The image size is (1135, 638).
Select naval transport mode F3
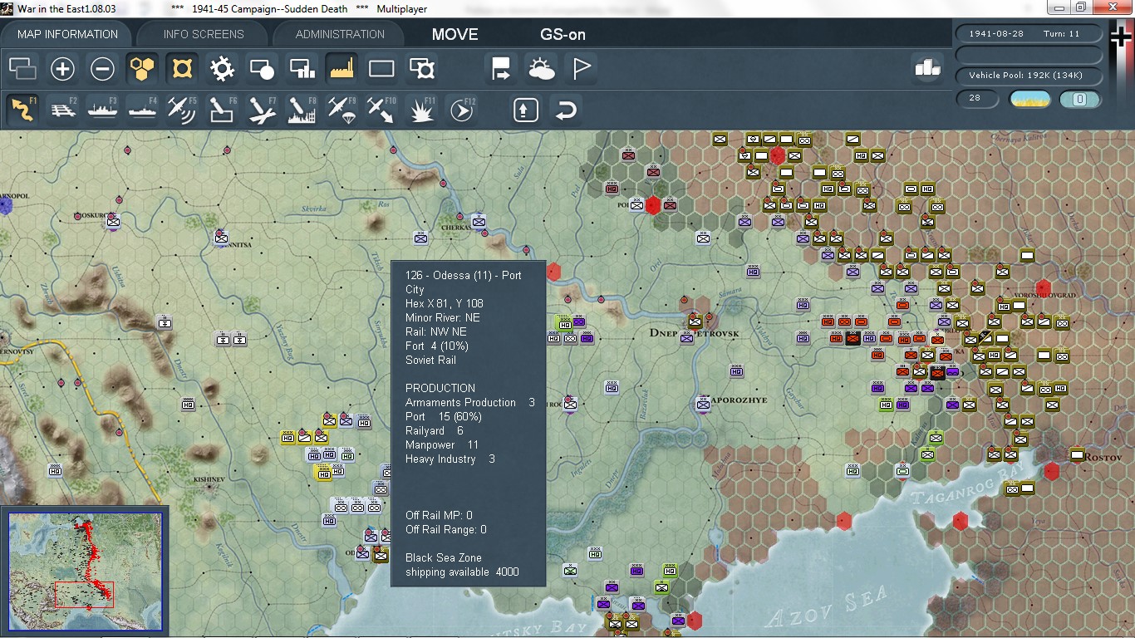point(103,110)
